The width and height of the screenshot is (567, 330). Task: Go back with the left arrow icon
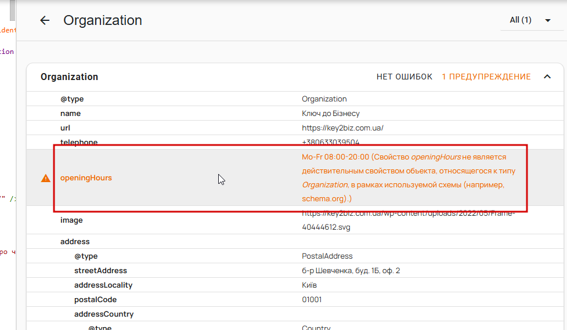[x=45, y=20]
